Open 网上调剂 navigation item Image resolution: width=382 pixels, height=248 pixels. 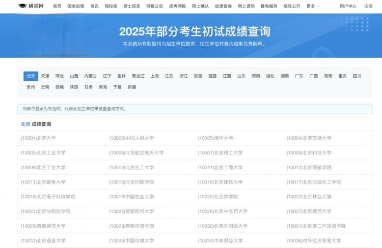pyautogui.click(x=247, y=6)
